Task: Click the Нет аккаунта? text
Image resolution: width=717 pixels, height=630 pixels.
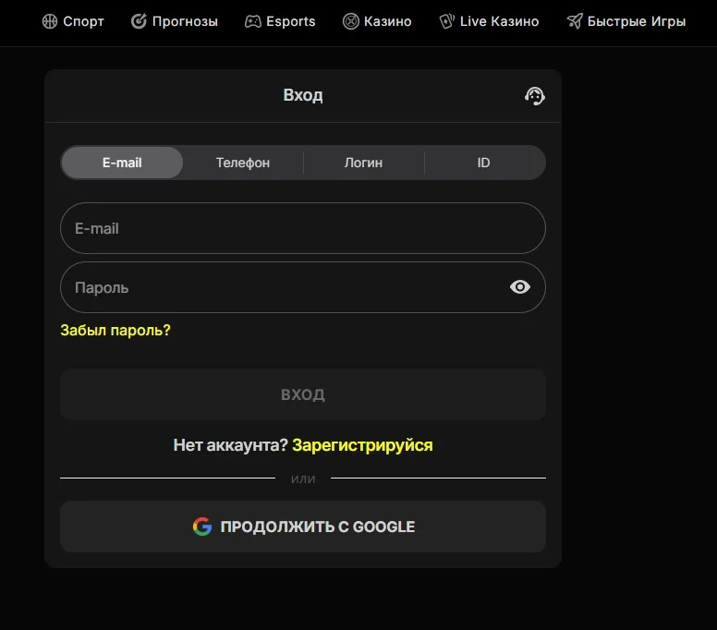Action: (230, 445)
